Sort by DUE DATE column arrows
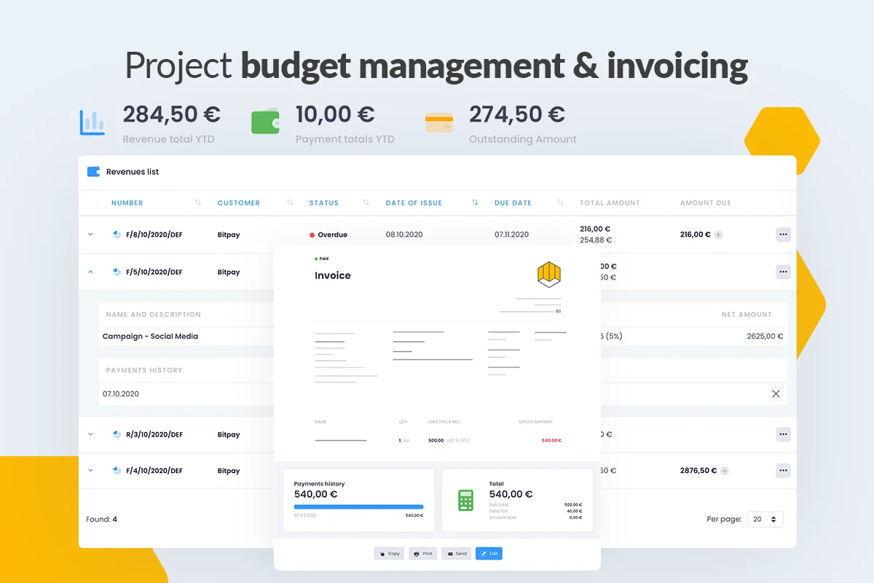Image resolution: width=874 pixels, height=583 pixels. [x=560, y=203]
